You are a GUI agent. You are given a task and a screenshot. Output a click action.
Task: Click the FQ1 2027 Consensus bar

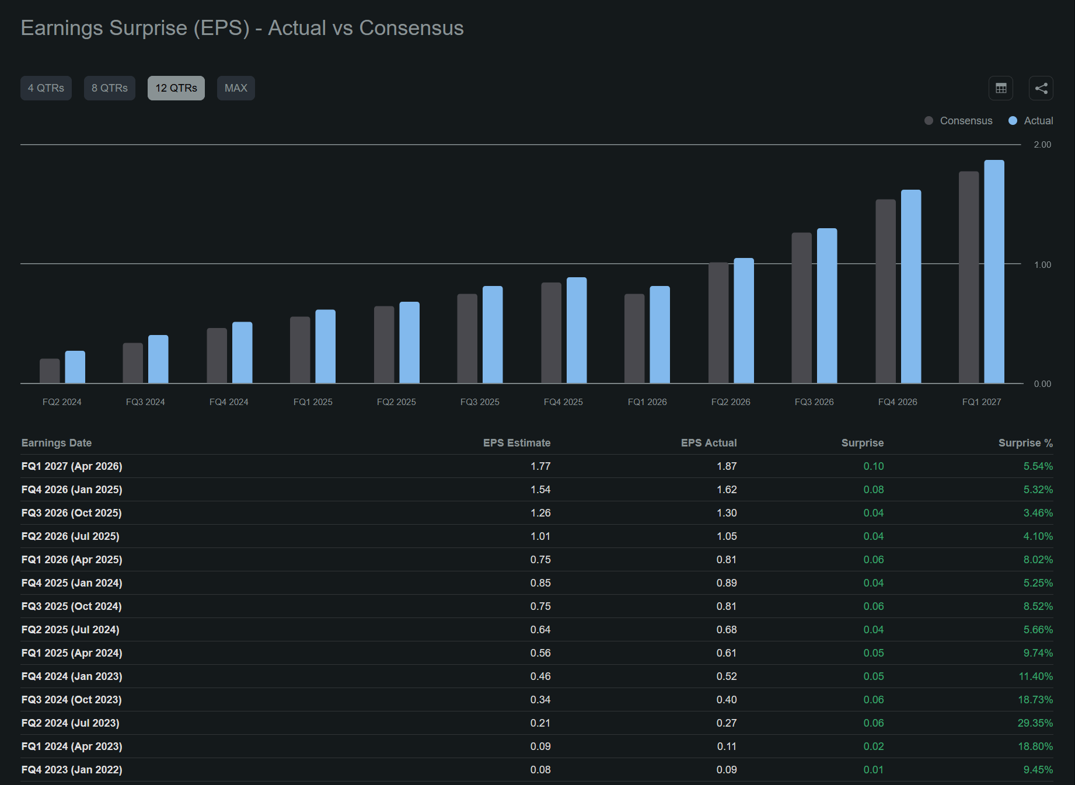(x=969, y=277)
